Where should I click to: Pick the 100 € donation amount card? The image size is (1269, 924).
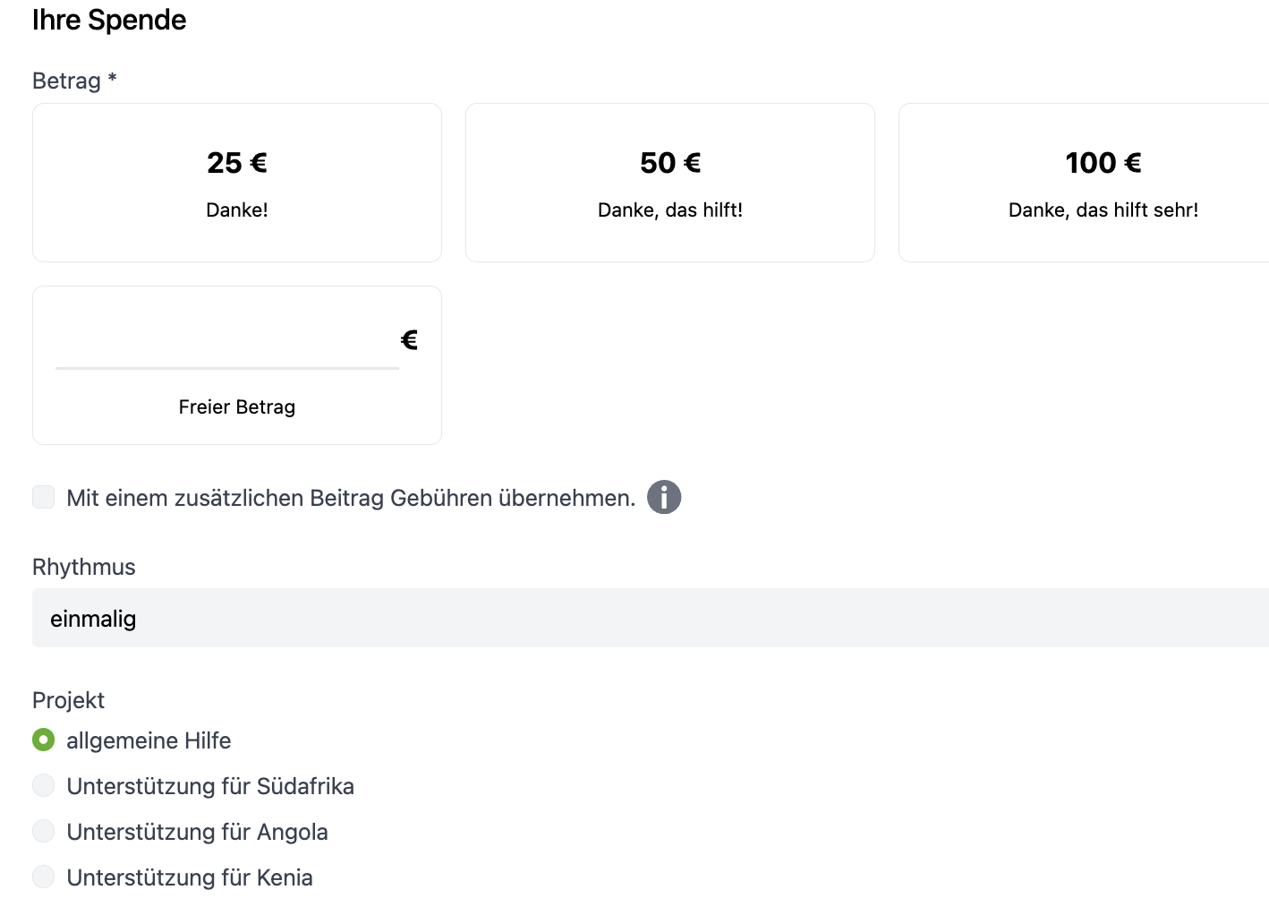(x=1084, y=183)
